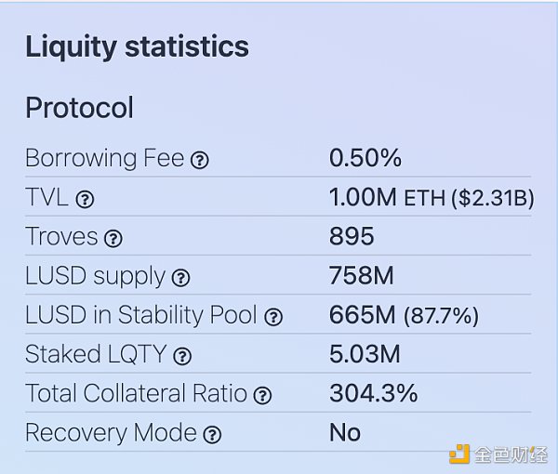The width and height of the screenshot is (558, 474).
Task: Click the Recovery Mode value No
Action: pos(345,433)
